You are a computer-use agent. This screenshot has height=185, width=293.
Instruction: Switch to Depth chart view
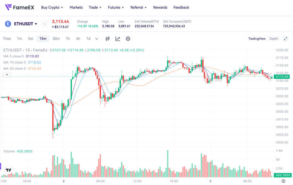(x=274, y=39)
